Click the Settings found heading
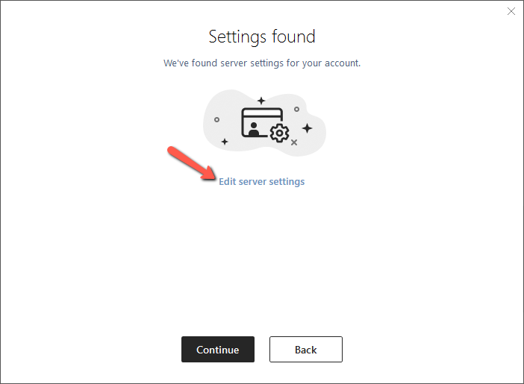 tap(262, 37)
